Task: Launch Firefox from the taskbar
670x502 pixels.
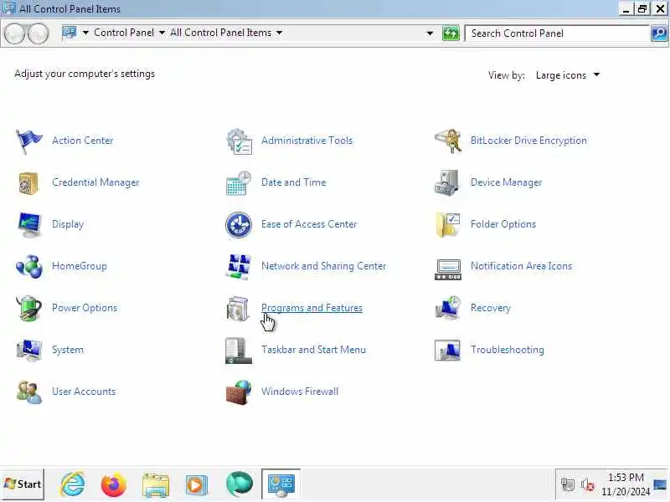Action: (114, 484)
